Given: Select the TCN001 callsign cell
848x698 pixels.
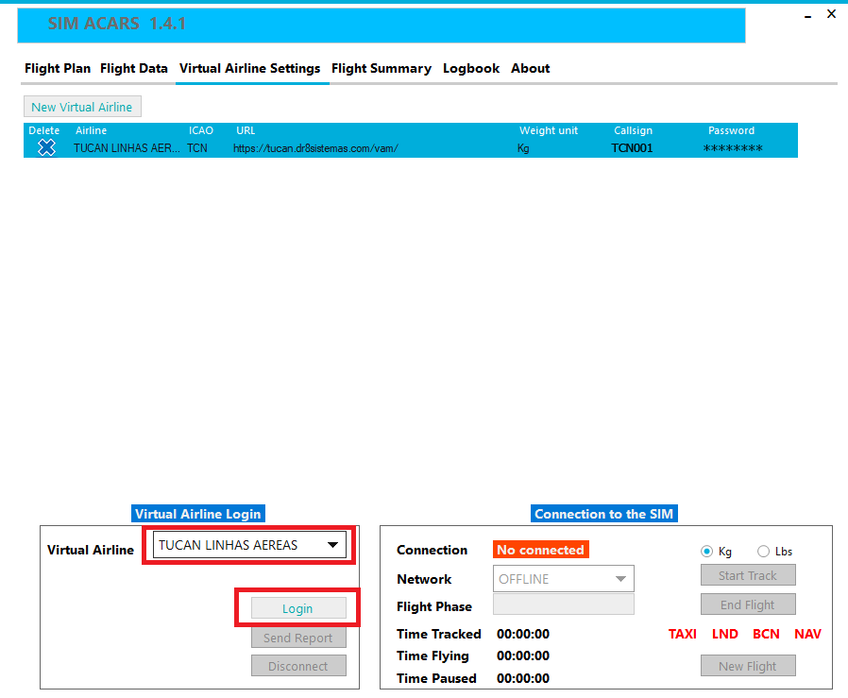Looking at the screenshot, I should [x=632, y=148].
